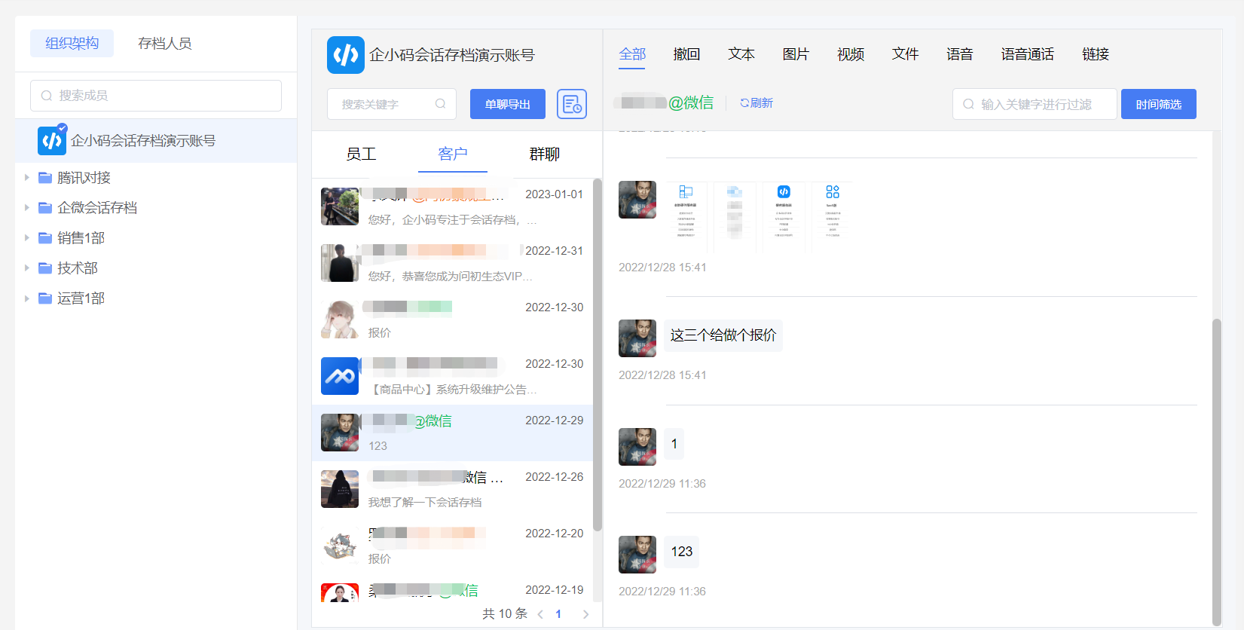
Task: Open first image thumbnail in message
Action: [686, 216]
